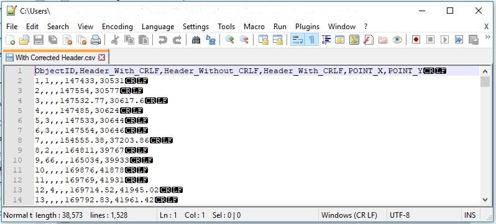The image size is (496, 224).
Task: Open the Edit menu
Action: coord(32,27)
